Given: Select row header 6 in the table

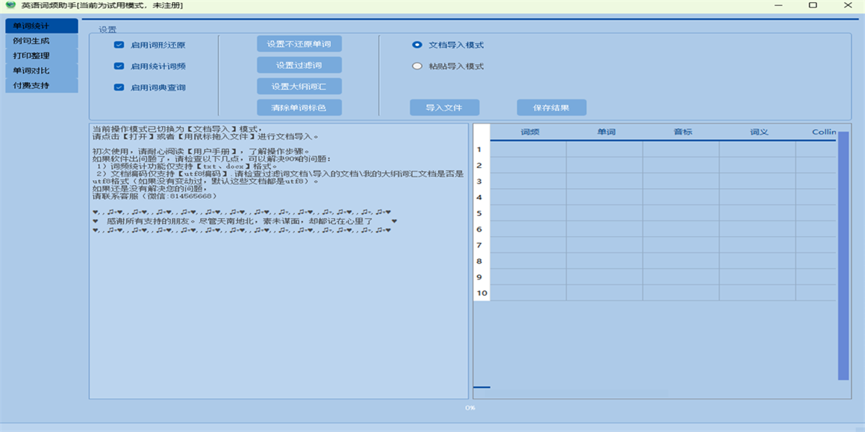Looking at the screenshot, I should pos(482,229).
